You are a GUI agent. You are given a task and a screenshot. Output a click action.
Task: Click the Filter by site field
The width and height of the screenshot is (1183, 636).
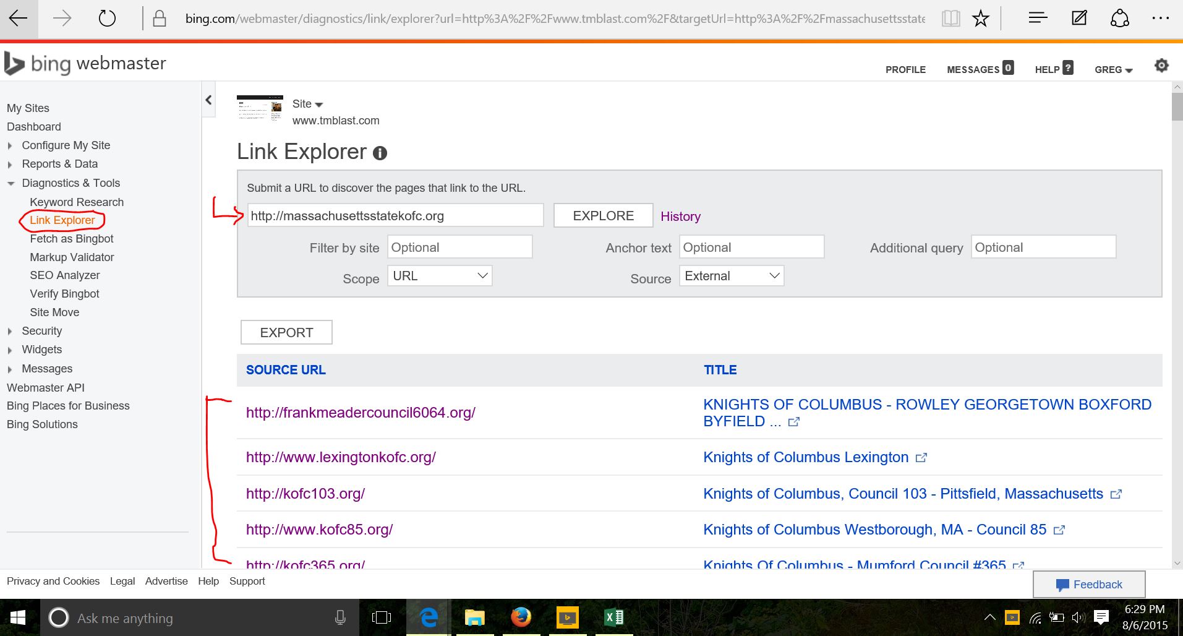click(460, 247)
